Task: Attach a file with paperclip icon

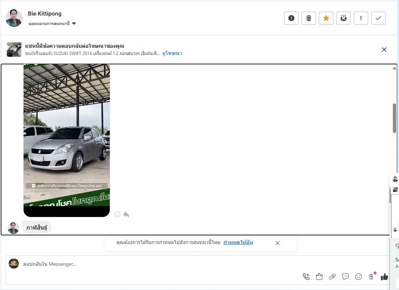Action: tap(332, 277)
